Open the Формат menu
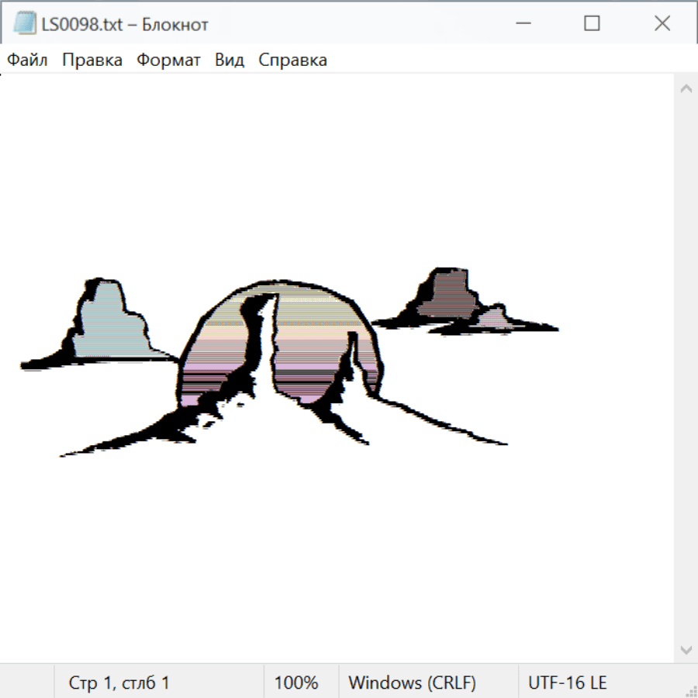The width and height of the screenshot is (698, 698). [x=168, y=60]
